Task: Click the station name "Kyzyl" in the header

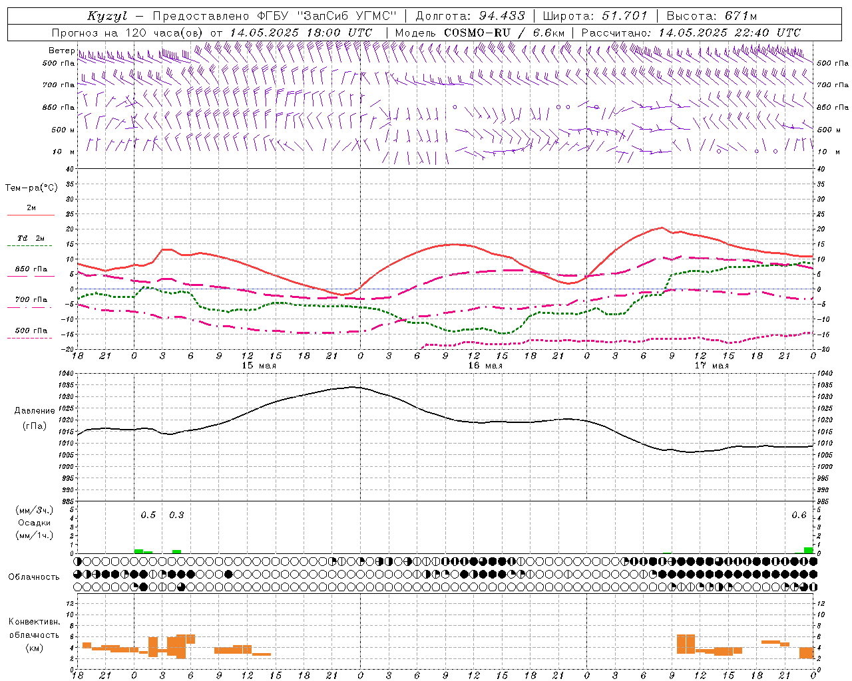Action: pyautogui.click(x=107, y=16)
